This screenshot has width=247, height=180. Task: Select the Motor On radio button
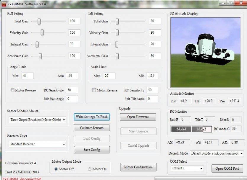click(90, 169)
